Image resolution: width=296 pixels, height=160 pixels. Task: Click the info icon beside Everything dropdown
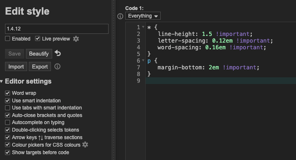click(x=120, y=16)
